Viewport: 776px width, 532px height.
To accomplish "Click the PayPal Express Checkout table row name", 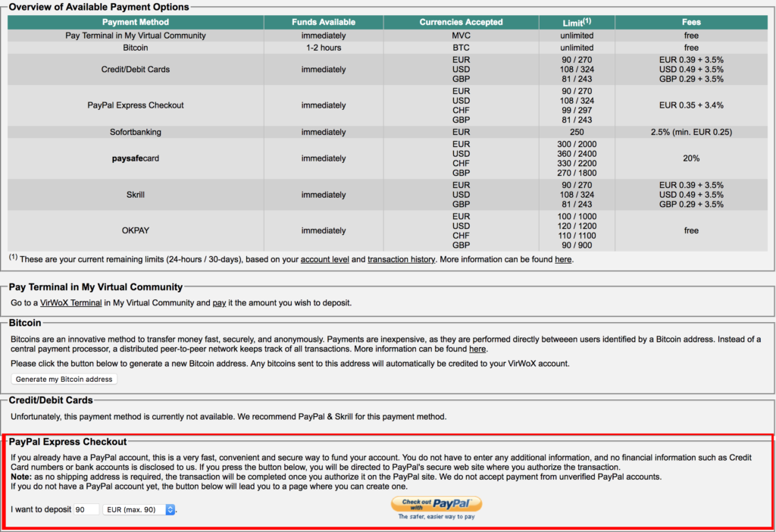I will 136,105.
